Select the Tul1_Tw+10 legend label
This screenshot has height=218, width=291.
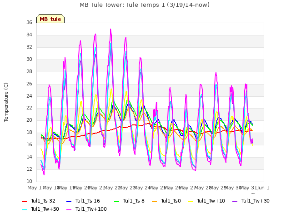[x=211, y=201]
